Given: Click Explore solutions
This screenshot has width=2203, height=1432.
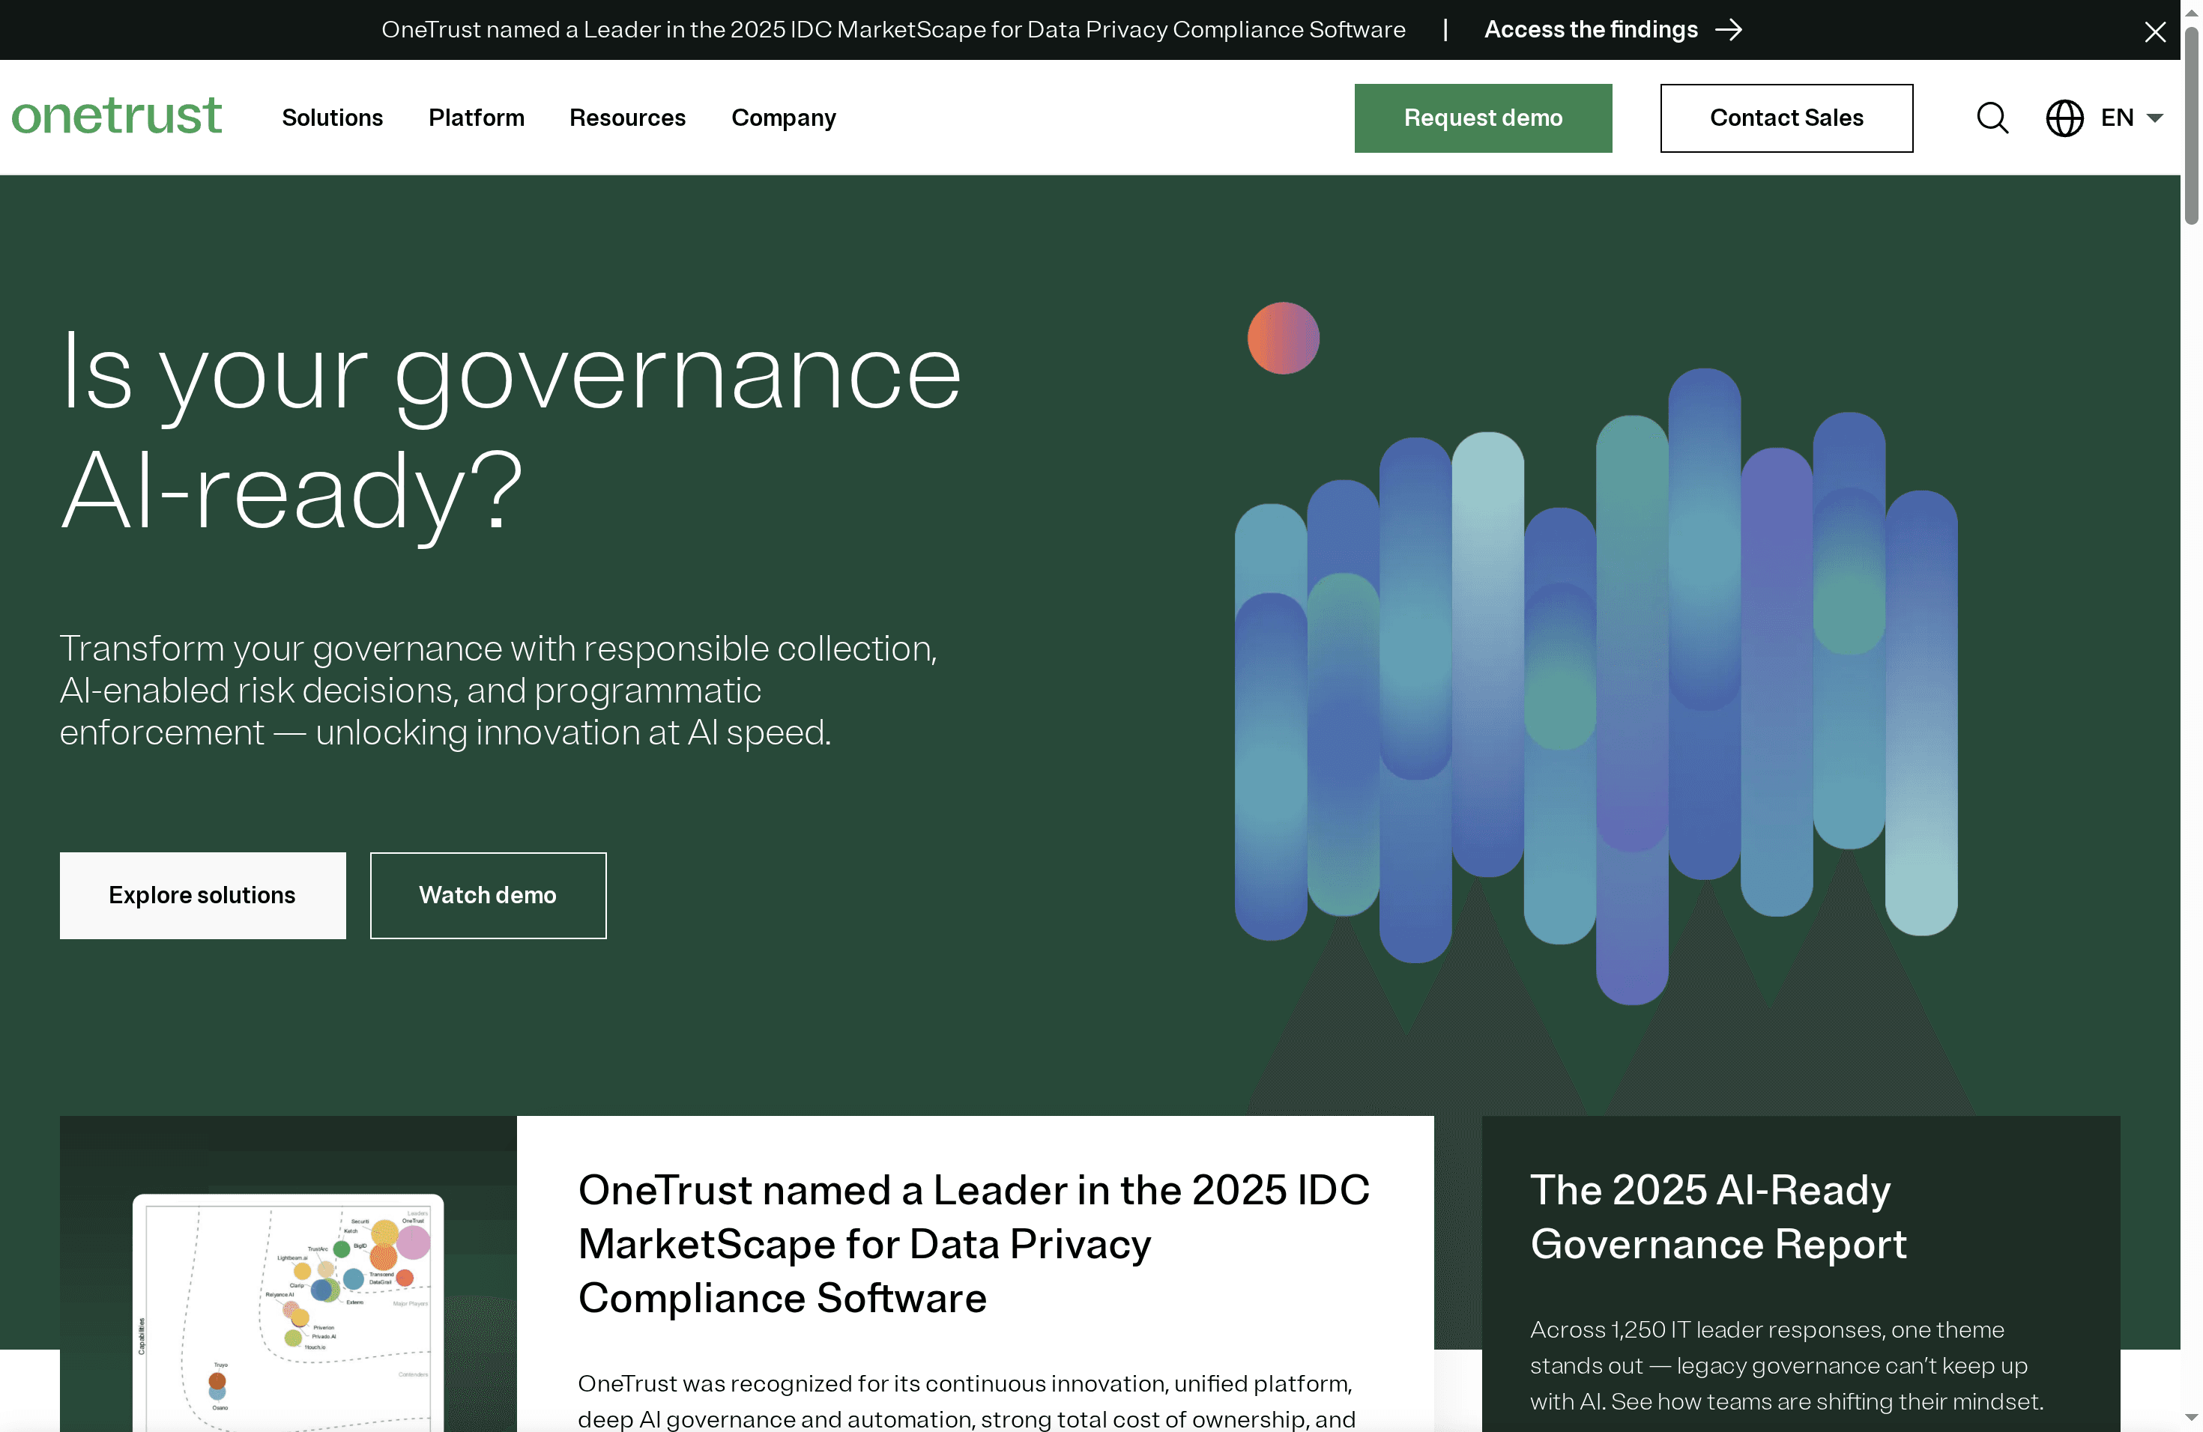Looking at the screenshot, I should tap(203, 894).
